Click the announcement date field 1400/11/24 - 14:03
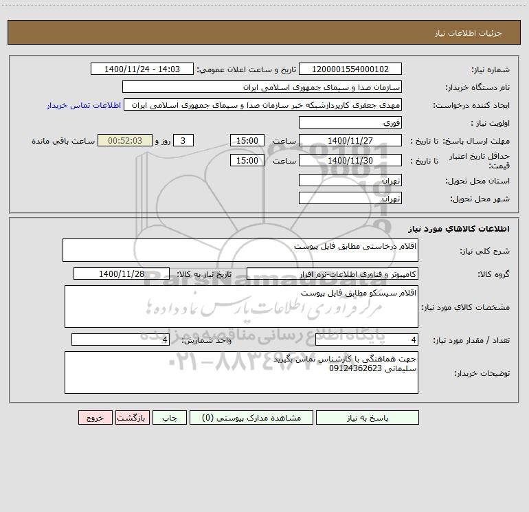529x512 pixels. tap(142, 69)
